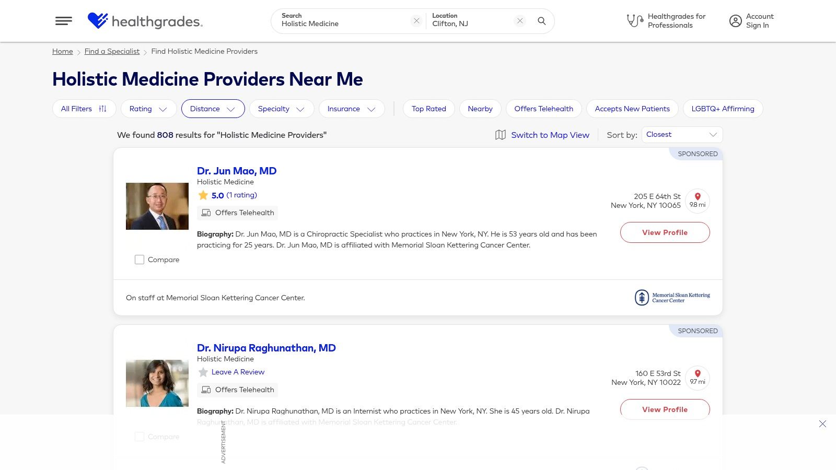This screenshot has width=836, height=470.
Task: Click the map icon beside Switch to Map View
Action: (500, 135)
